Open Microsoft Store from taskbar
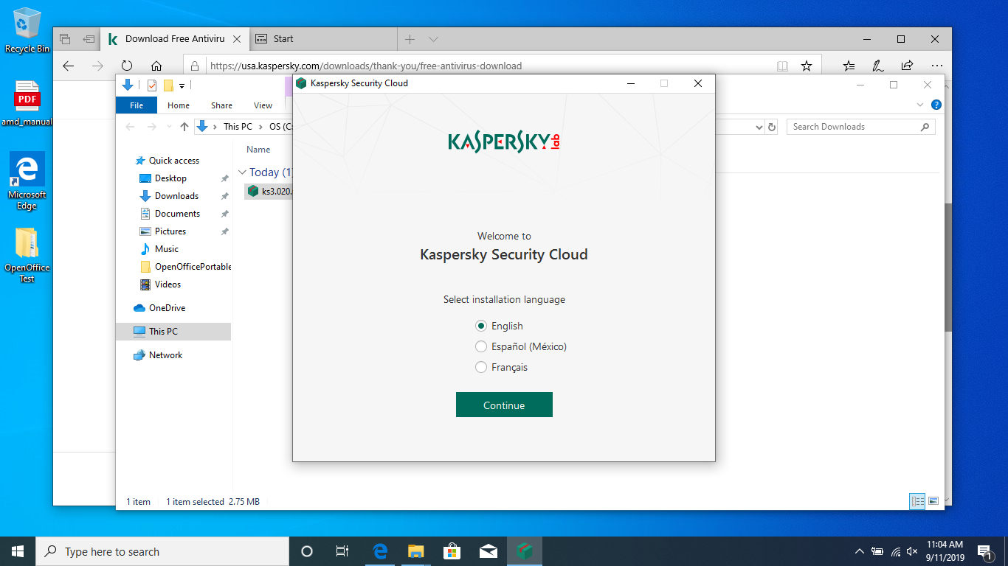 (x=452, y=551)
